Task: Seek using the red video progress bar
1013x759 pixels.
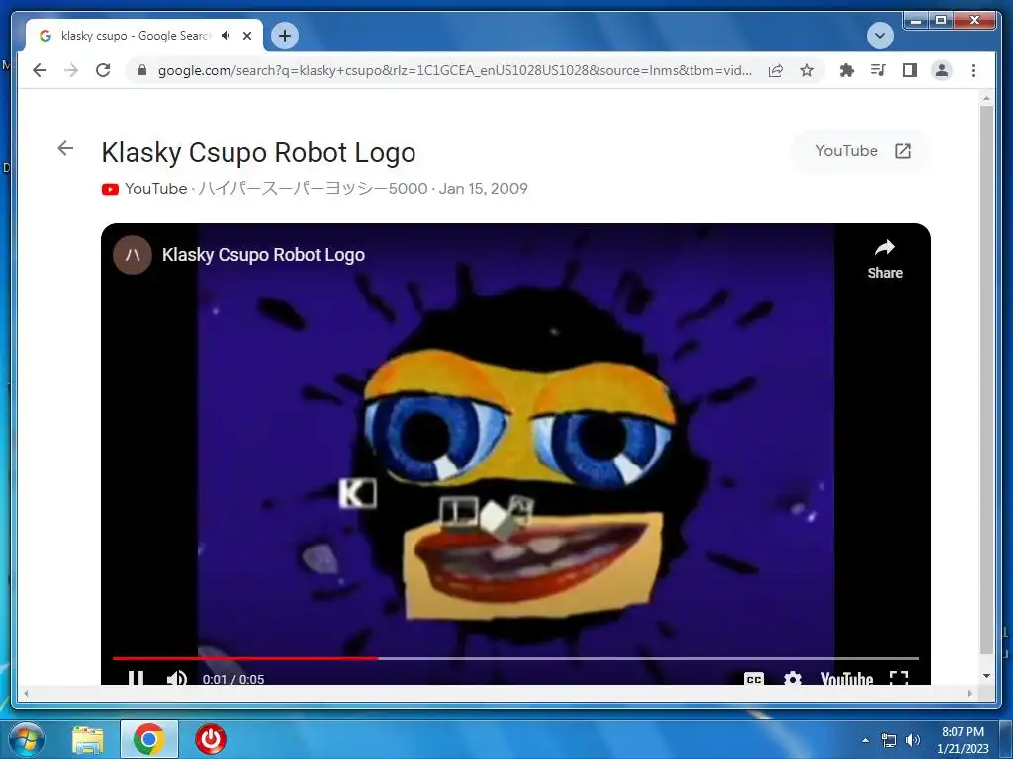Action: [515, 658]
